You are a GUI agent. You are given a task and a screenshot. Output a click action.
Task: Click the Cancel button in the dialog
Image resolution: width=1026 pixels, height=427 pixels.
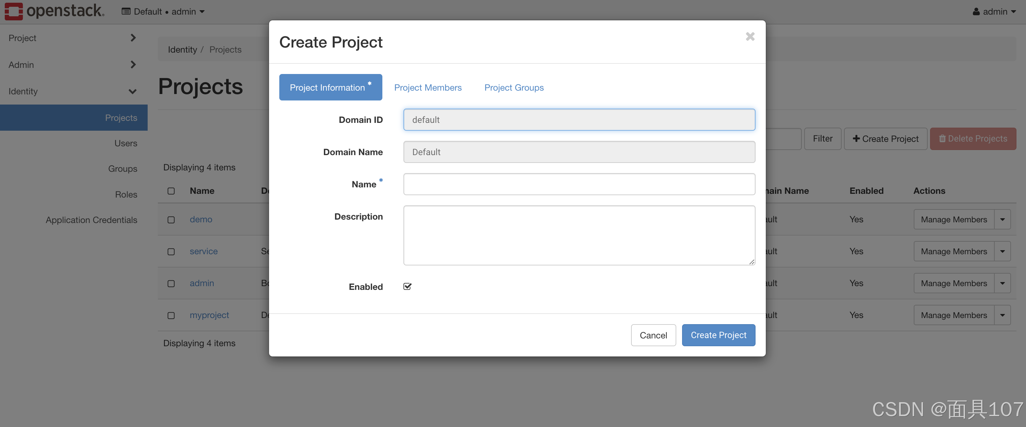[653, 335]
